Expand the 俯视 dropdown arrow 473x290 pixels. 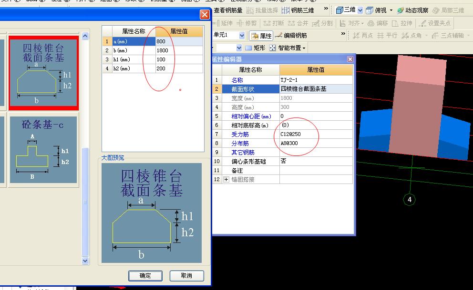(x=391, y=10)
